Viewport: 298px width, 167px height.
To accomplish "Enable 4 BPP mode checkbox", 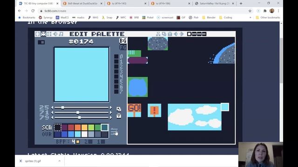I will [78, 141].
